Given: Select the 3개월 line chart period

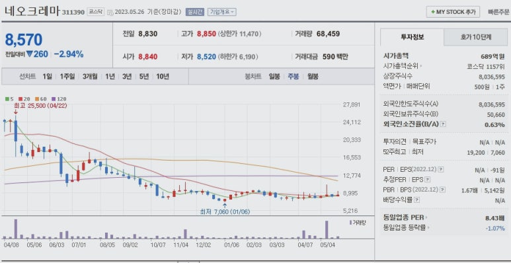Looking at the screenshot, I should coord(90,77).
